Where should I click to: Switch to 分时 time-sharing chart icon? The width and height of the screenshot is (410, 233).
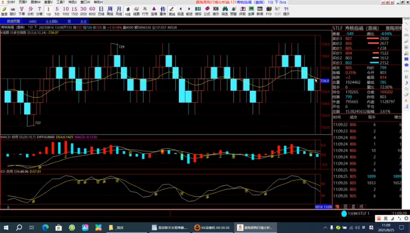click(x=31, y=11)
